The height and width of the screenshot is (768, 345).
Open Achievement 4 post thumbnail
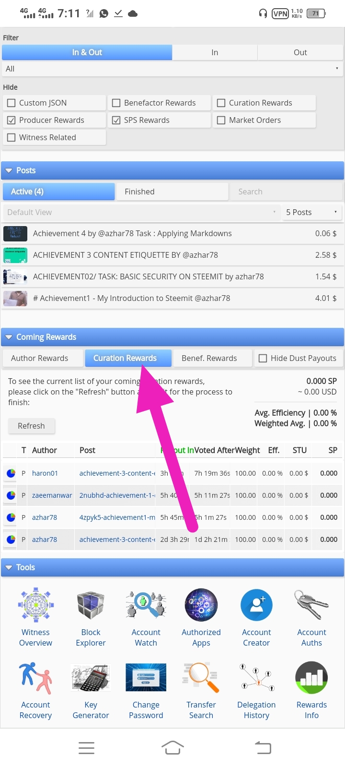tap(15, 234)
